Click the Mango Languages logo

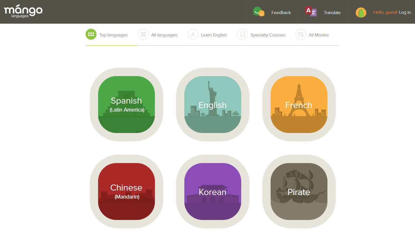point(23,12)
